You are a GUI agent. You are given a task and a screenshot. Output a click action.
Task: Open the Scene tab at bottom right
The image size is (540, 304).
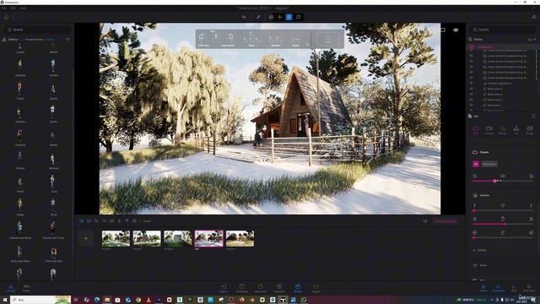coord(483,288)
